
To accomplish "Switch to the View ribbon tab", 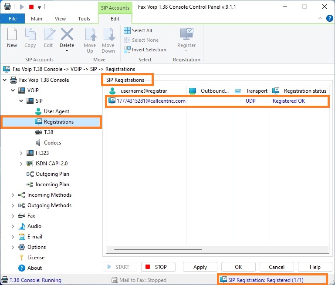I will [60, 19].
